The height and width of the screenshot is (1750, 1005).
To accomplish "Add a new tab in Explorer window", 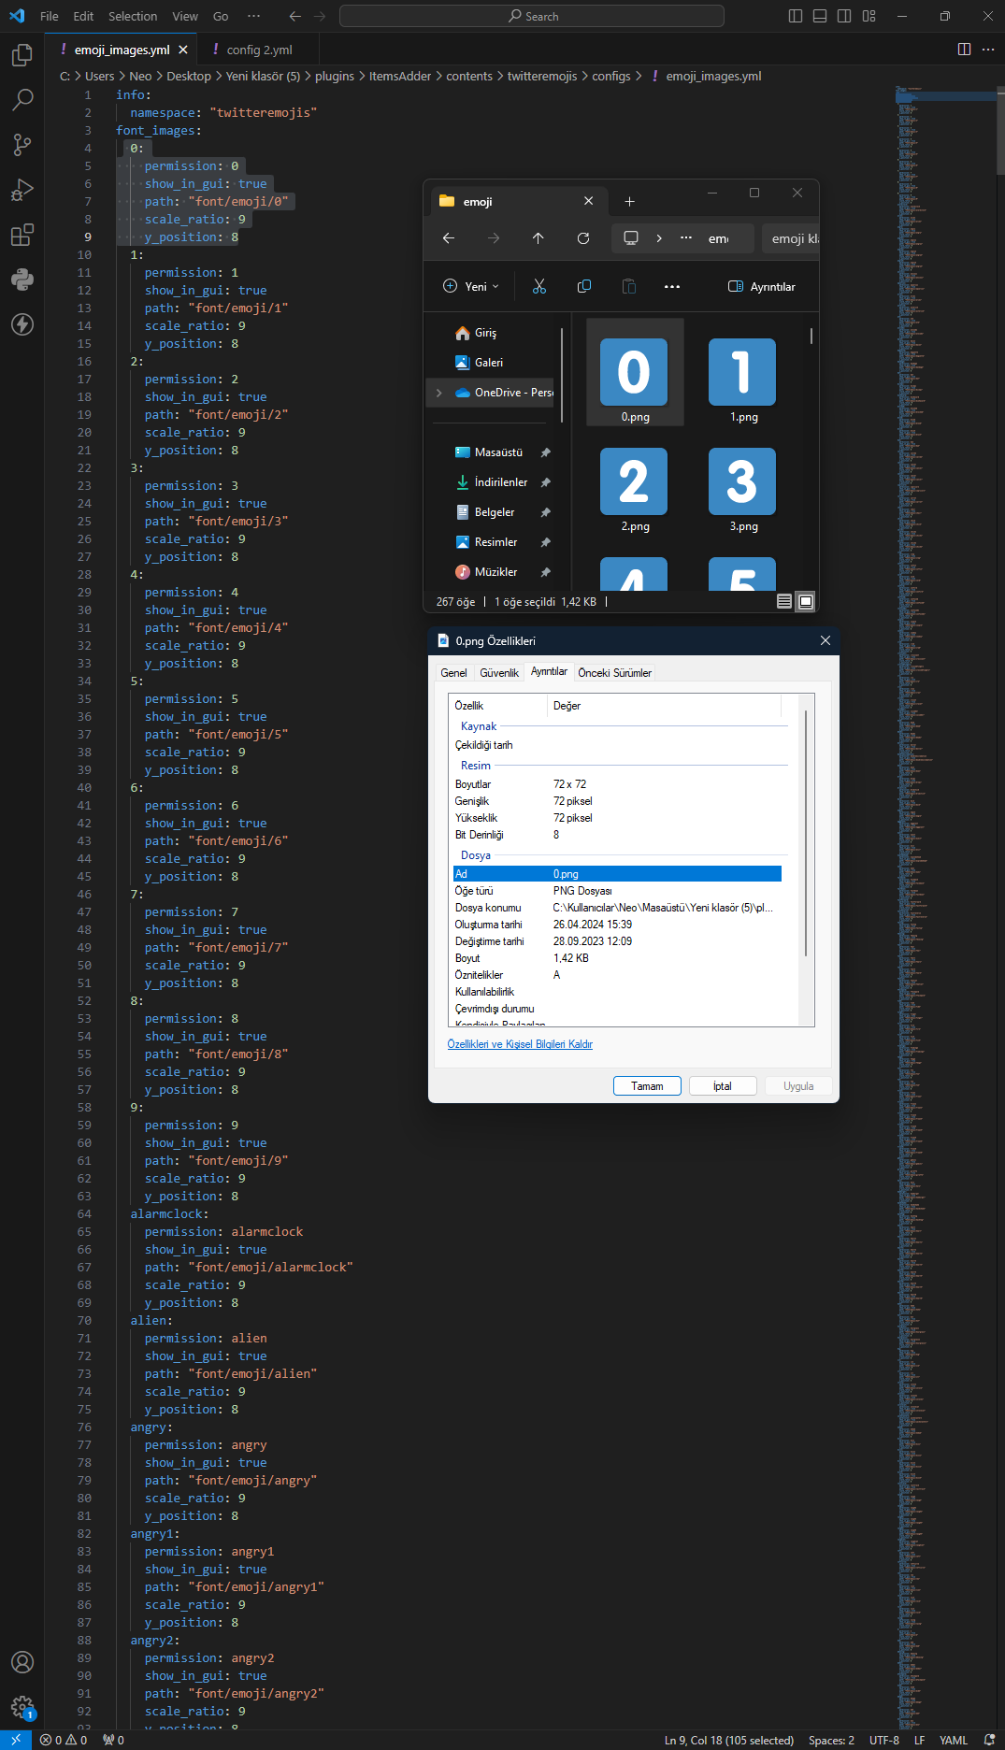I will 629,201.
